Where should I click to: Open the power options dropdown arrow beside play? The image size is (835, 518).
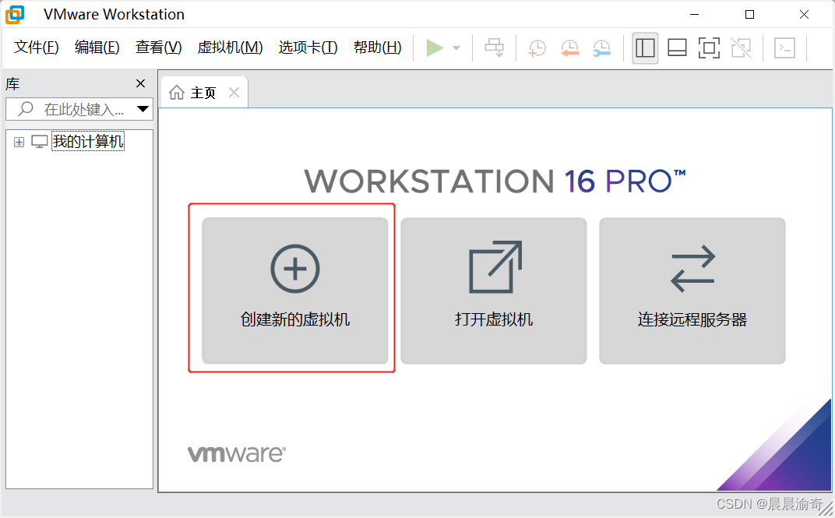456,48
